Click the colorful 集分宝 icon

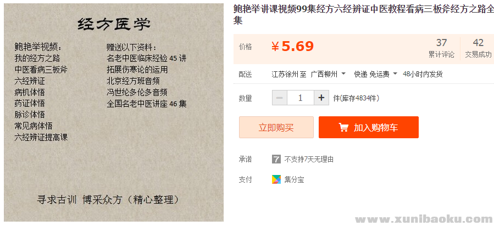pos(276,179)
